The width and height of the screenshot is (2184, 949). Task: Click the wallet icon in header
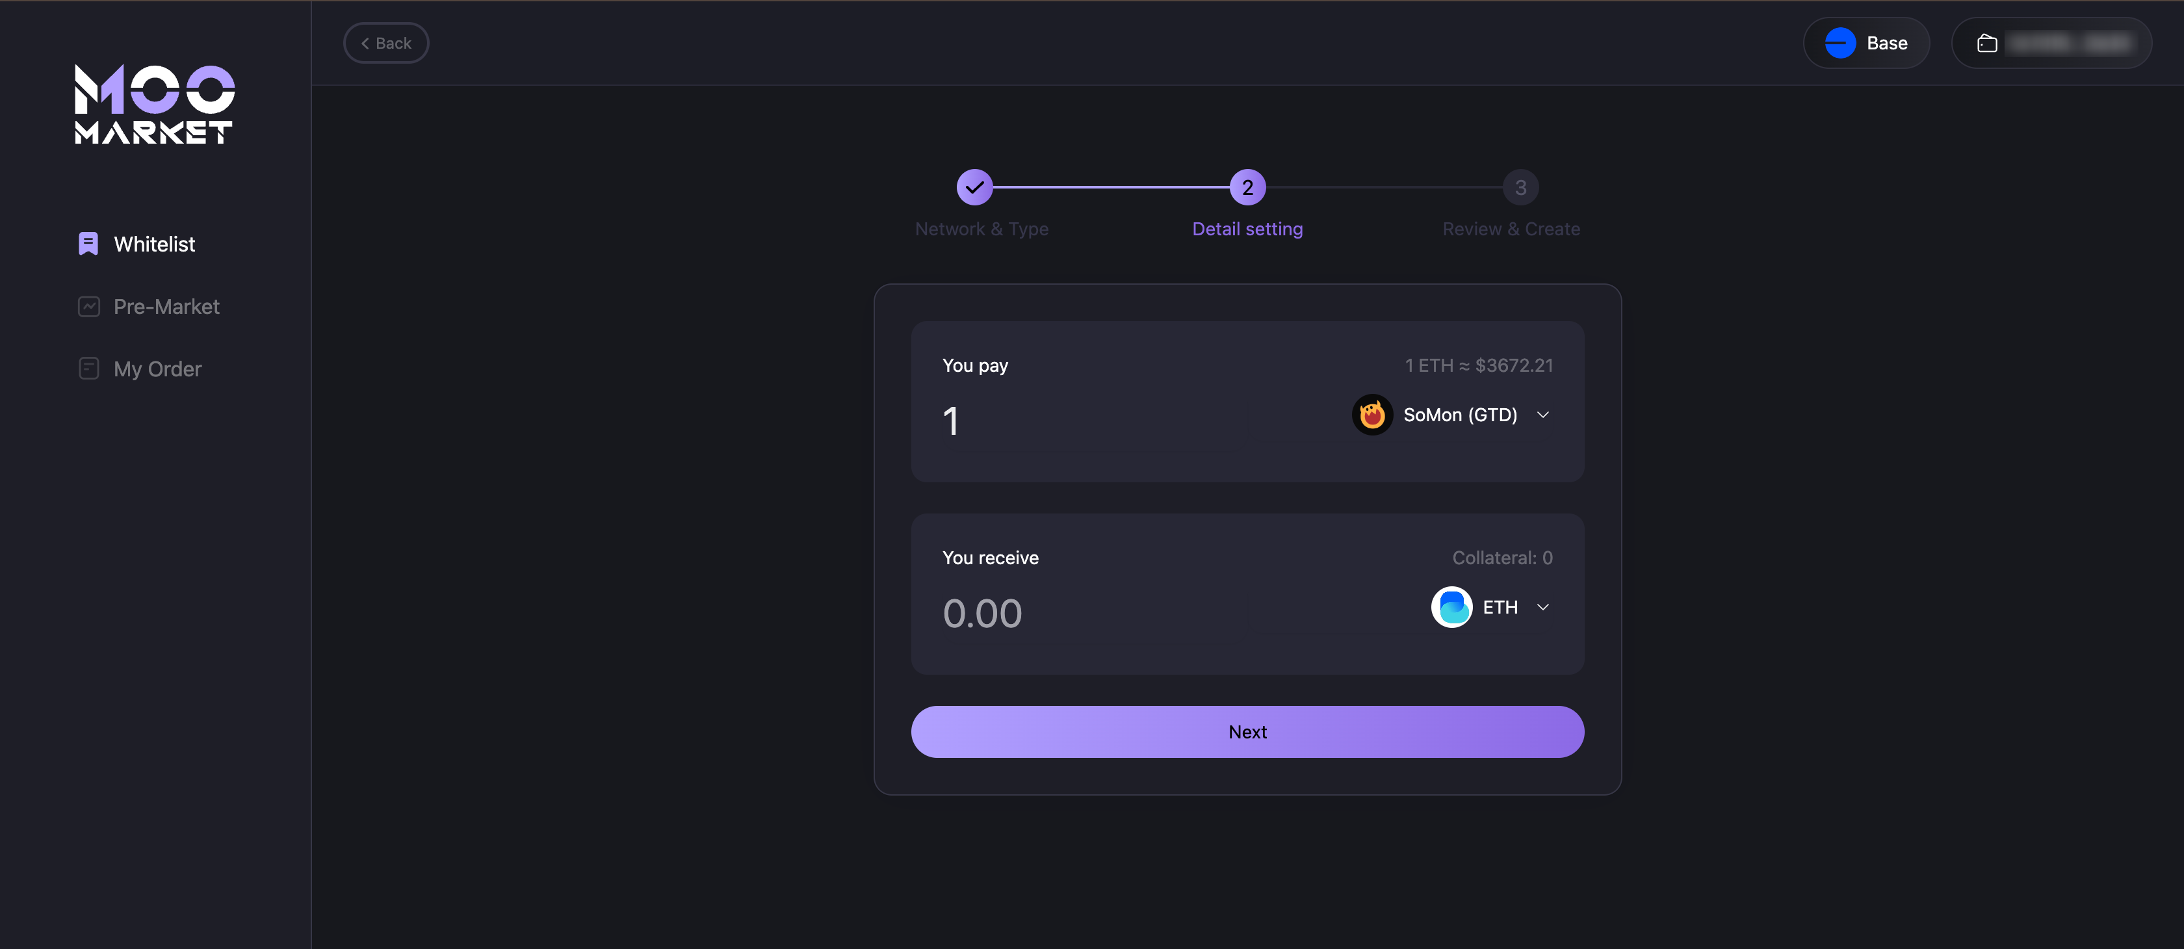[x=1986, y=44]
